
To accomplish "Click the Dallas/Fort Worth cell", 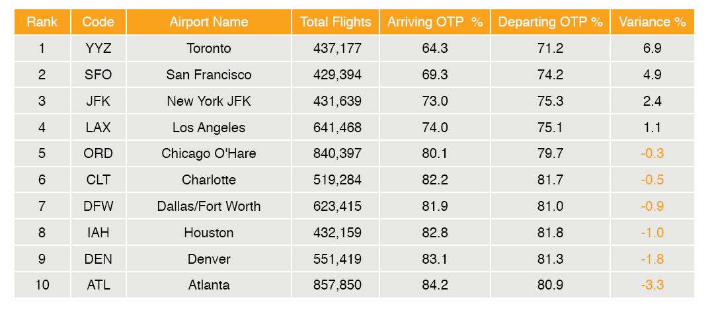I will [x=208, y=206].
